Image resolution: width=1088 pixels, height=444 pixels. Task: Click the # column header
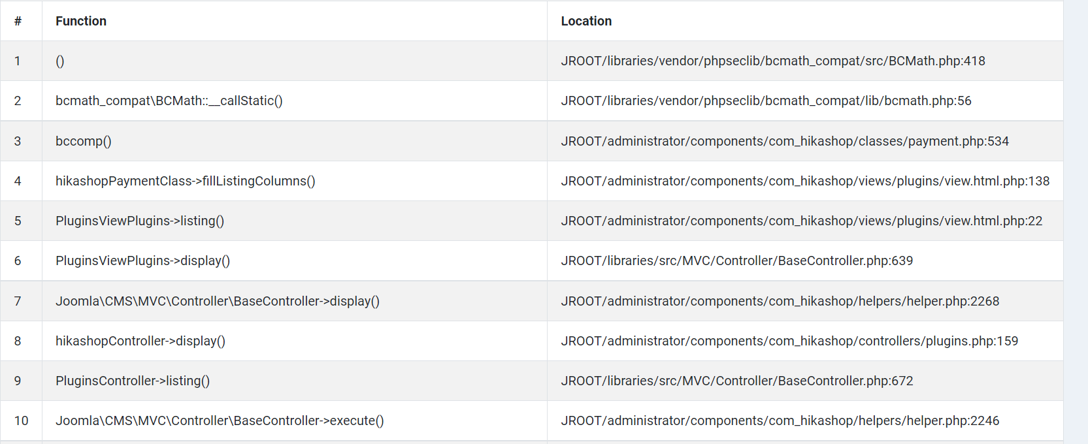coord(18,21)
